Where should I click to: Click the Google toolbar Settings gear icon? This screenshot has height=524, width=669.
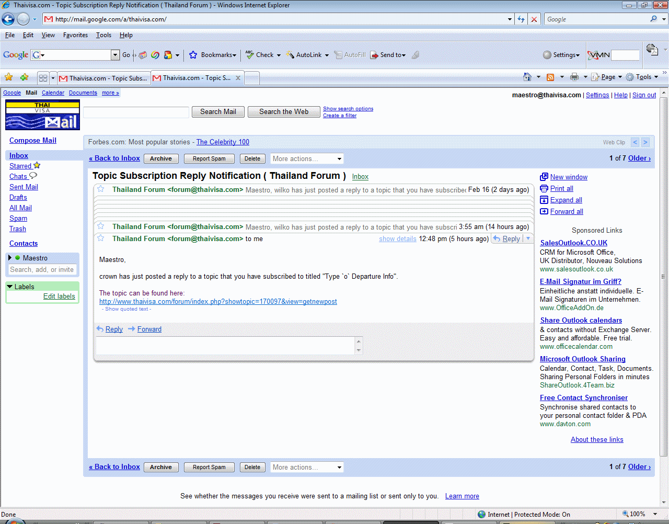pos(547,55)
